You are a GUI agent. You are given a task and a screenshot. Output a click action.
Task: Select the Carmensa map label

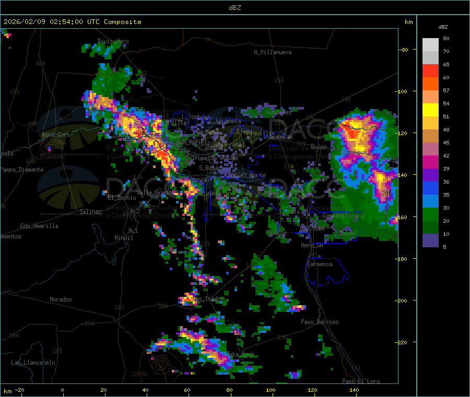point(320,264)
